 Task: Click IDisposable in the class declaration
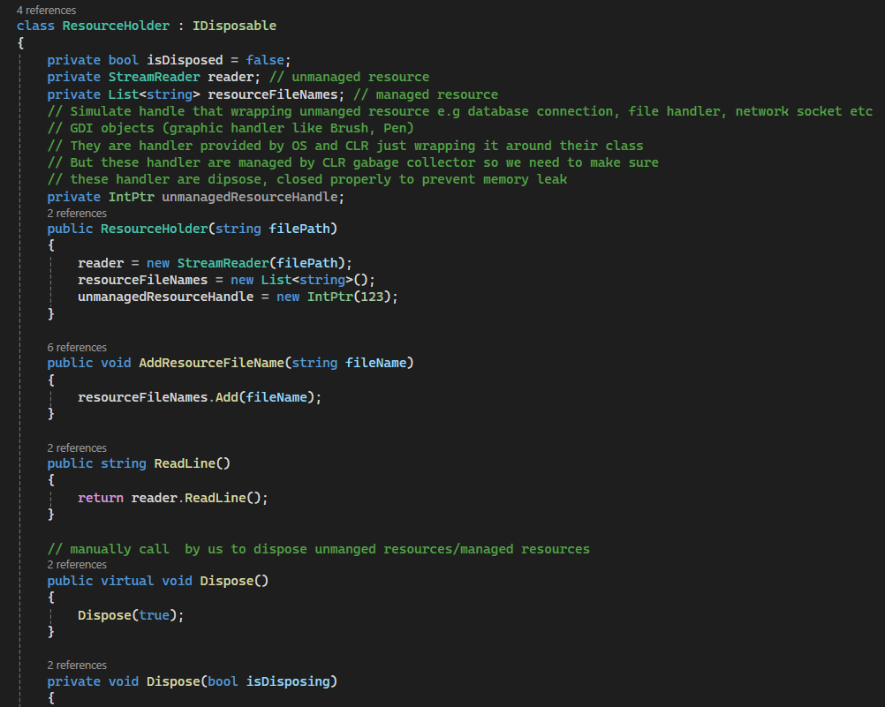[234, 26]
